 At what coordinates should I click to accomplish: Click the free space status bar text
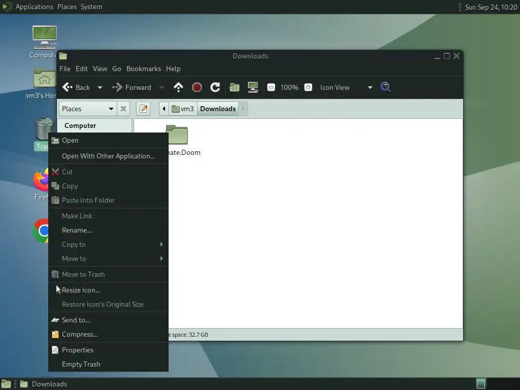188,335
